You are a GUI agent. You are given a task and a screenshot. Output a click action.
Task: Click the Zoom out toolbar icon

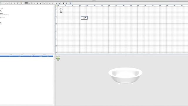tap(59, 3)
